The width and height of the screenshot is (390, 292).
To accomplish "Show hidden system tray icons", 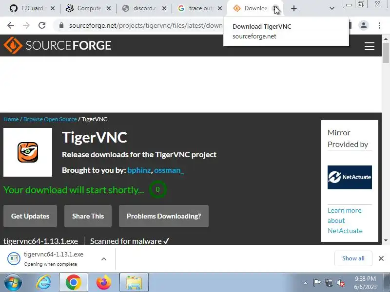I will point(306,283).
